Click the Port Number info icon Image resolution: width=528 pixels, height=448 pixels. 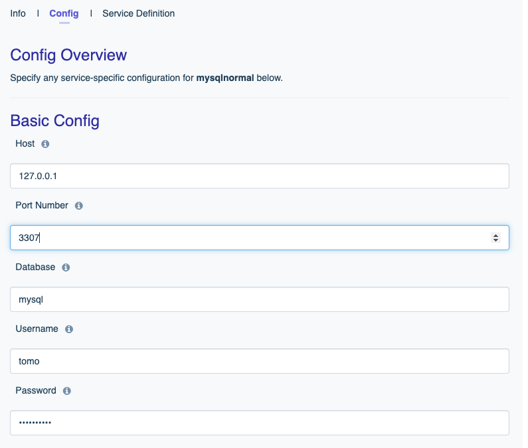coord(78,206)
